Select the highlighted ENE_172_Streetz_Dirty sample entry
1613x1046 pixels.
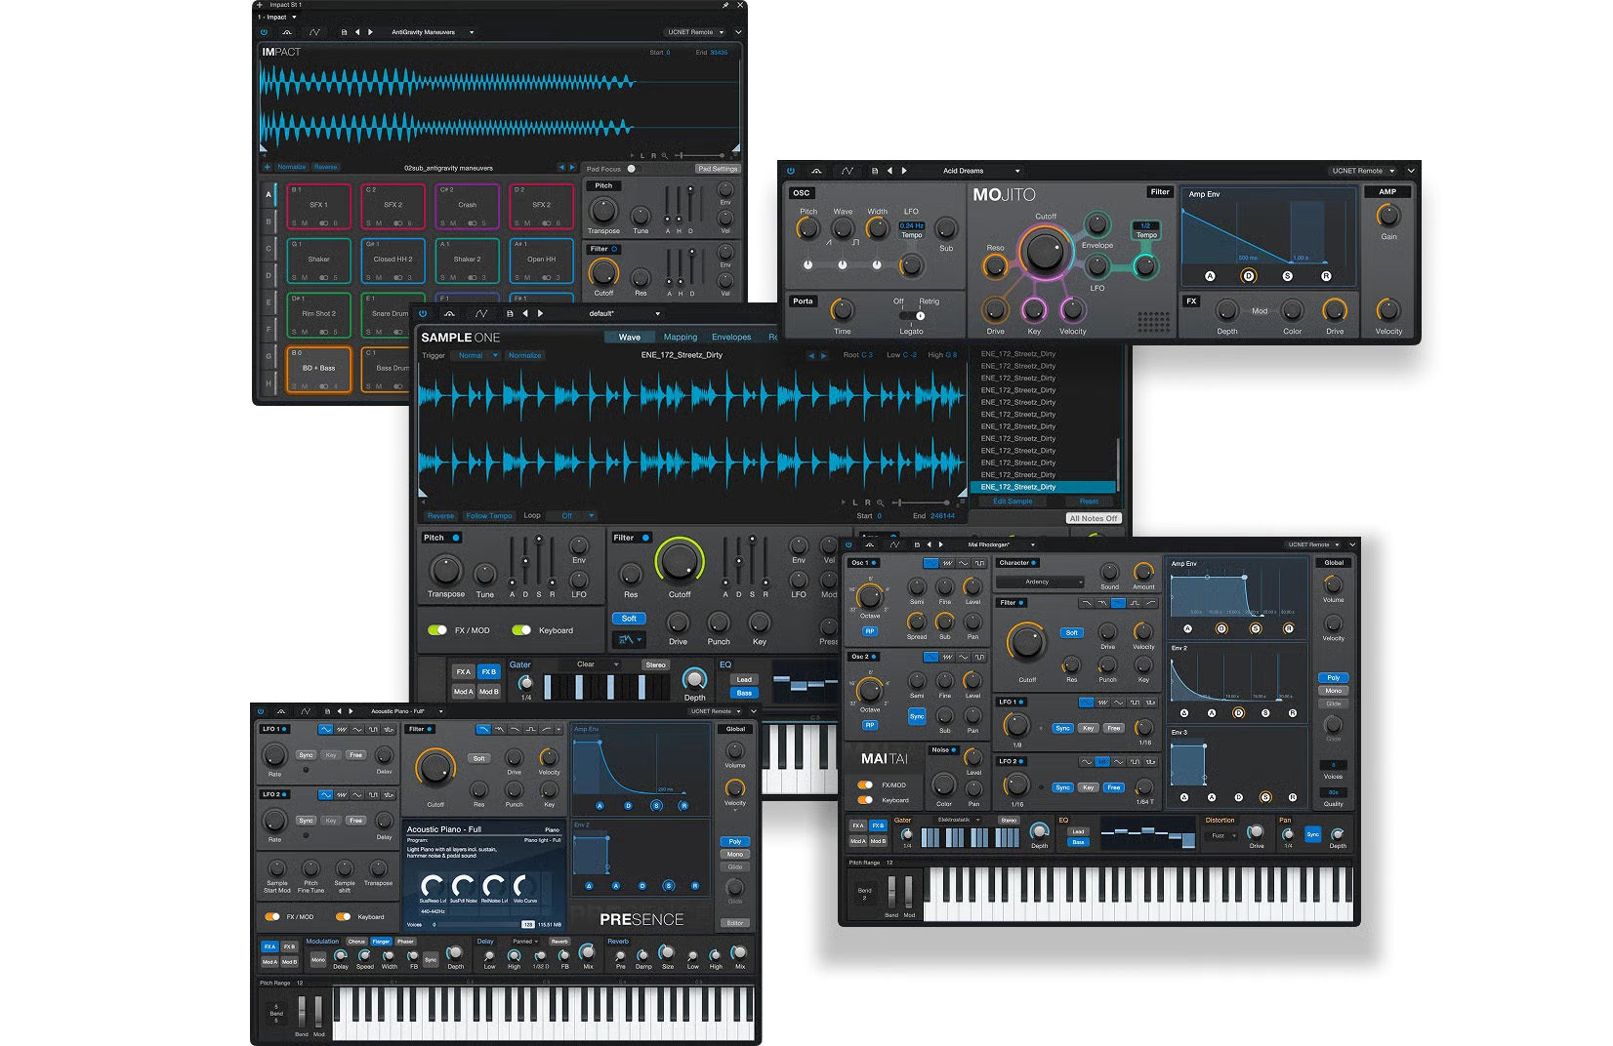point(1045,487)
